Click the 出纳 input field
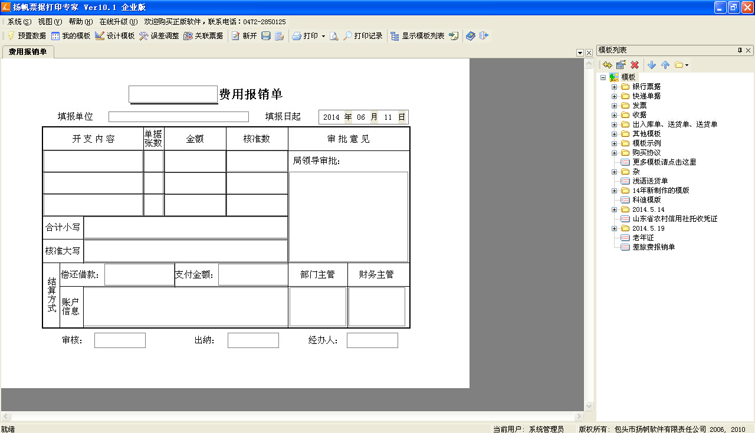 pyautogui.click(x=253, y=340)
